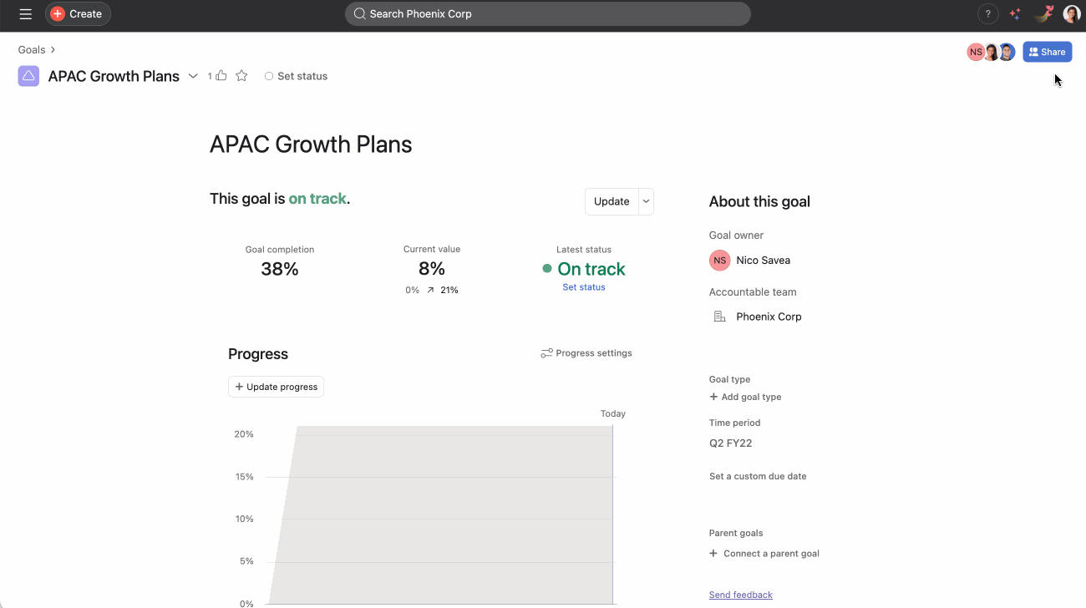Open Progress settings
The image size is (1086, 608).
coord(586,352)
